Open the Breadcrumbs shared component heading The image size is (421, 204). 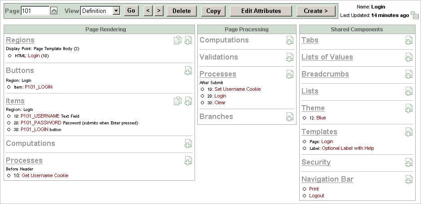pos(319,74)
